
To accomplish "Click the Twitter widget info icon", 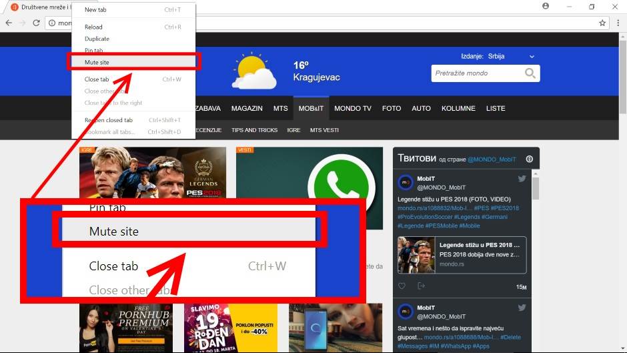I will pos(530,159).
